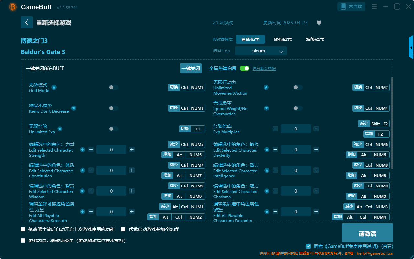414x259 pixels.
Task: Open the steam platform dropdown
Action: coord(261,51)
